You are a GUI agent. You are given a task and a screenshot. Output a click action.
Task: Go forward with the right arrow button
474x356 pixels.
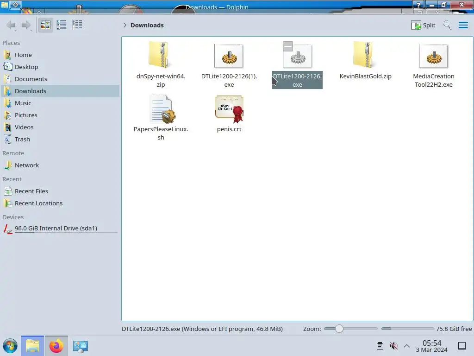click(x=26, y=25)
